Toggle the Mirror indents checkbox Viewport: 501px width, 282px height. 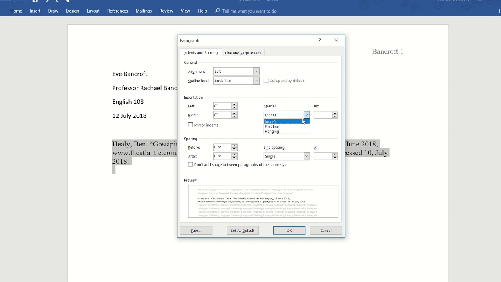click(191, 125)
